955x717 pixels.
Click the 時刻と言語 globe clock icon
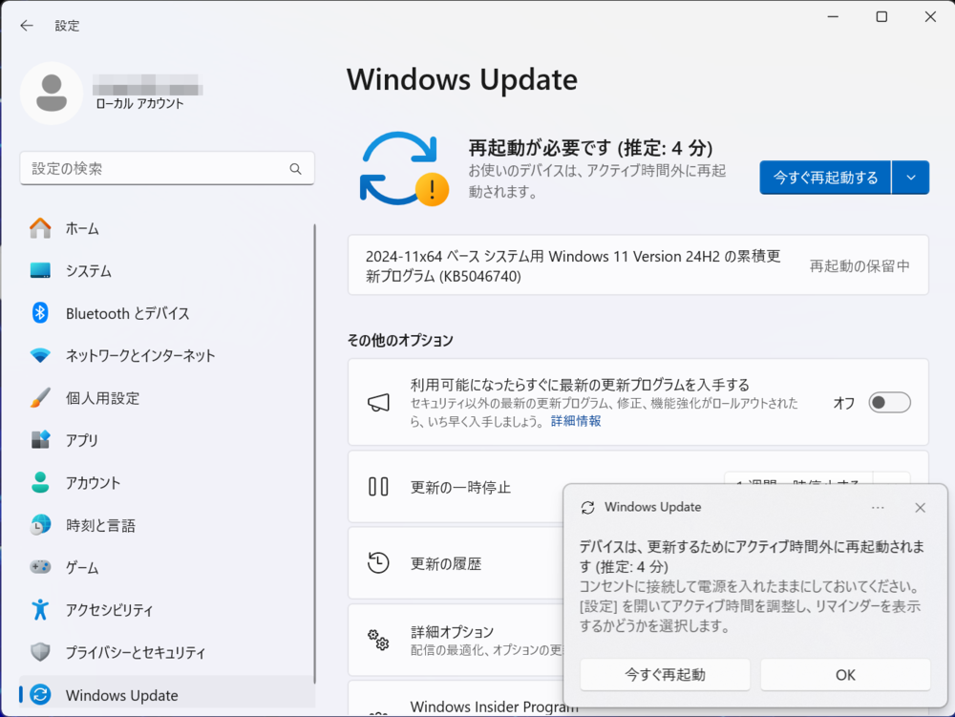[x=40, y=525]
